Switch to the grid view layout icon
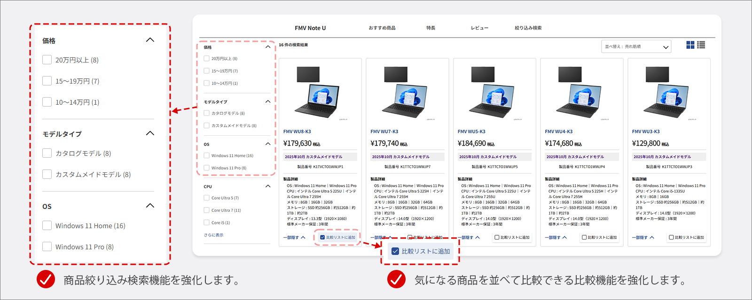 point(690,45)
